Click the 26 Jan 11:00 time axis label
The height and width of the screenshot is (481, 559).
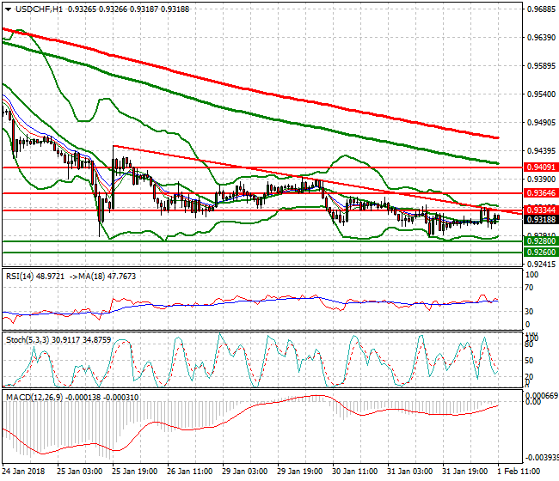(190, 472)
